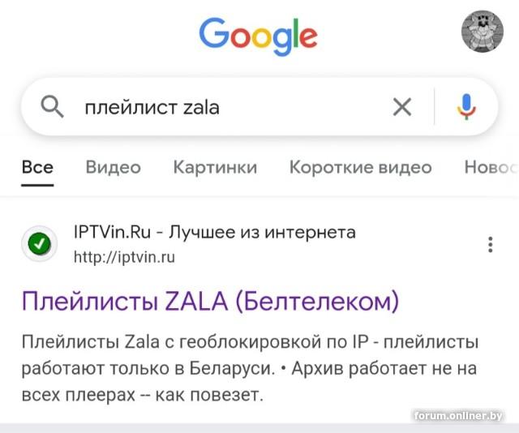Switch to the 'Картинки' tab
The image size is (519, 433).
pyautogui.click(x=215, y=167)
